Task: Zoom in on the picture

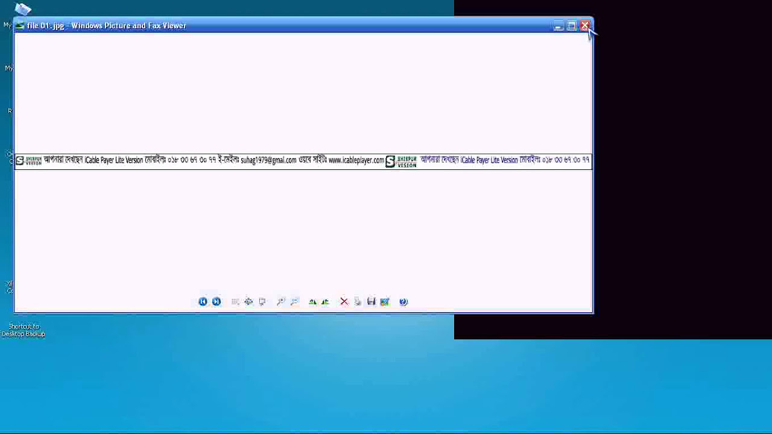Action: [x=281, y=301]
